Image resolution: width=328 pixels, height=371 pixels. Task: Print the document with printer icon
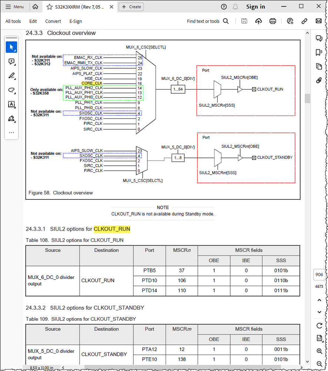(272, 21)
